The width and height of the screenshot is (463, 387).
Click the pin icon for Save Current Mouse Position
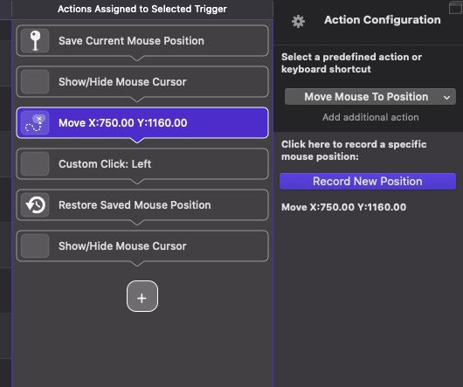point(35,41)
